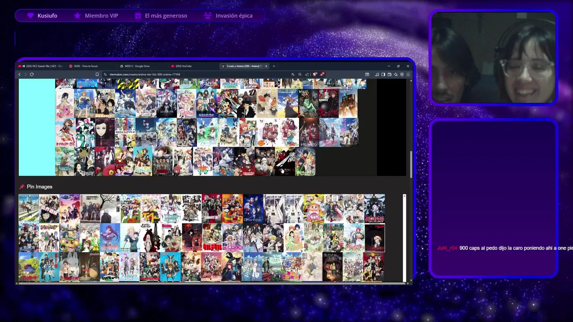Pick the Himouto Umaru-chan poster

[x=314, y=208]
